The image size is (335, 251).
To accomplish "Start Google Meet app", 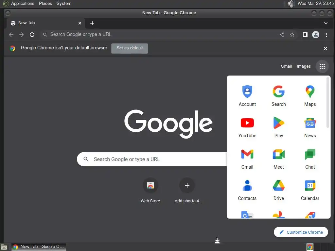I will coord(279,159).
